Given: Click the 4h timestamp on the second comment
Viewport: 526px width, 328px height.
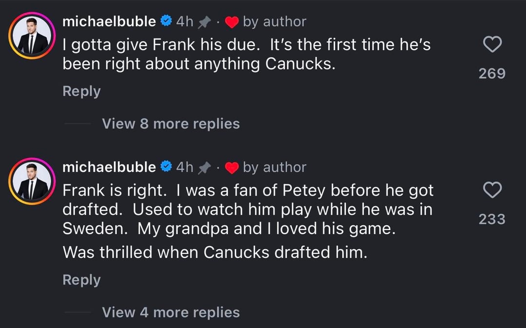Looking at the screenshot, I should (186, 166).
